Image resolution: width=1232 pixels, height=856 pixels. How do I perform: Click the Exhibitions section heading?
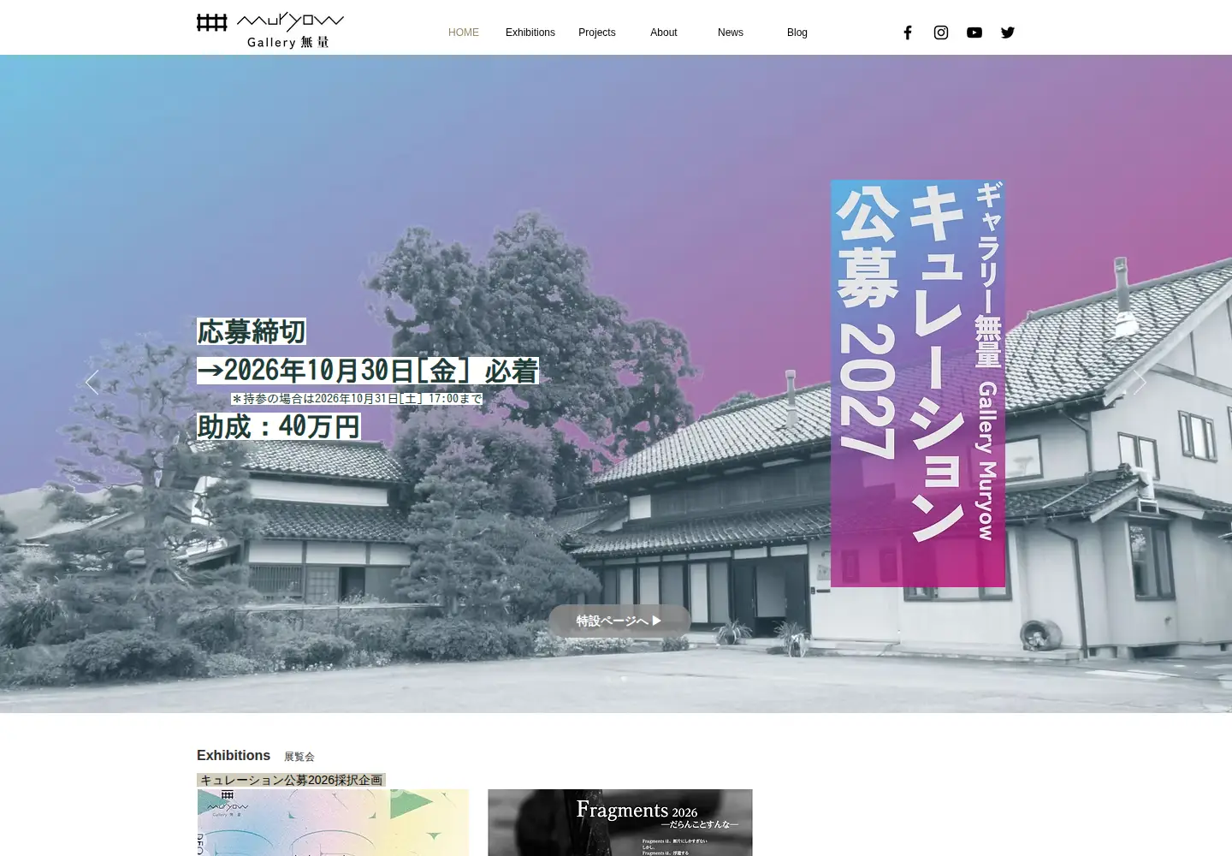pyautogui.click(x=234, y=755)
